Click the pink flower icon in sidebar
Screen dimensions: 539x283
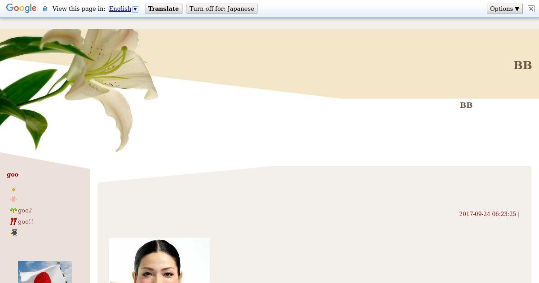tap(13, 199)
